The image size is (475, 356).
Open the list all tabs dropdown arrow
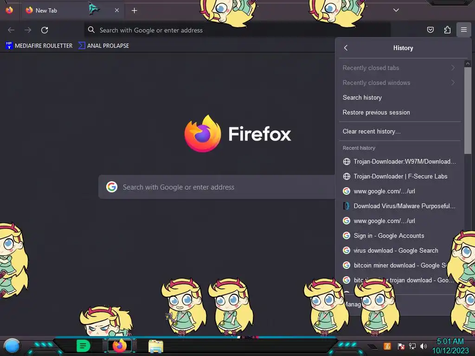[x=396, y=10]
